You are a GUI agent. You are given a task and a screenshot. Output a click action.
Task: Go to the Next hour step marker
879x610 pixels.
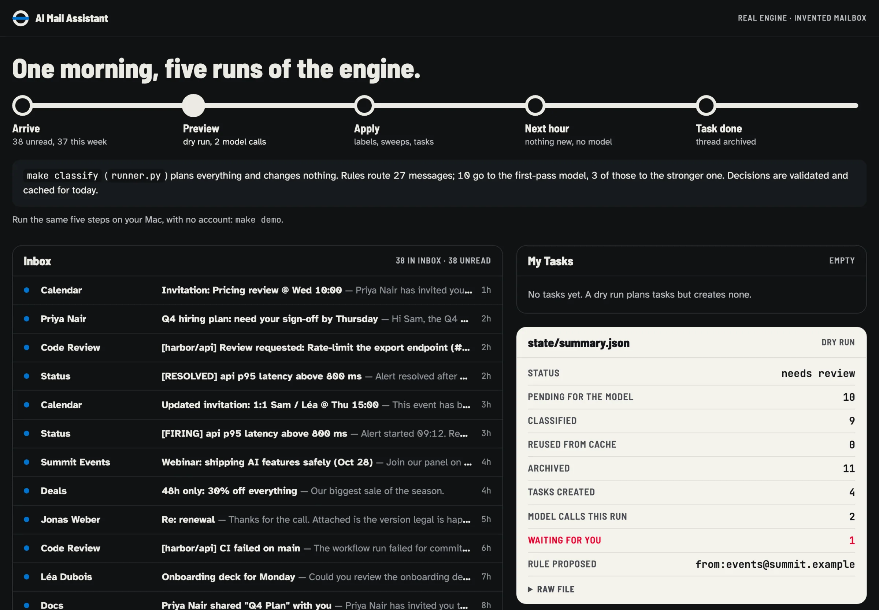535,105
